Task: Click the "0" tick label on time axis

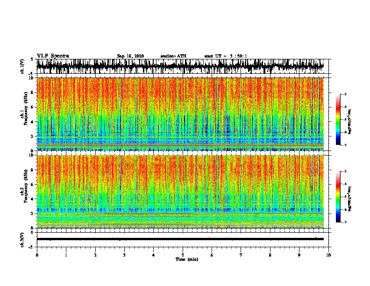Action: coord(37,255)
